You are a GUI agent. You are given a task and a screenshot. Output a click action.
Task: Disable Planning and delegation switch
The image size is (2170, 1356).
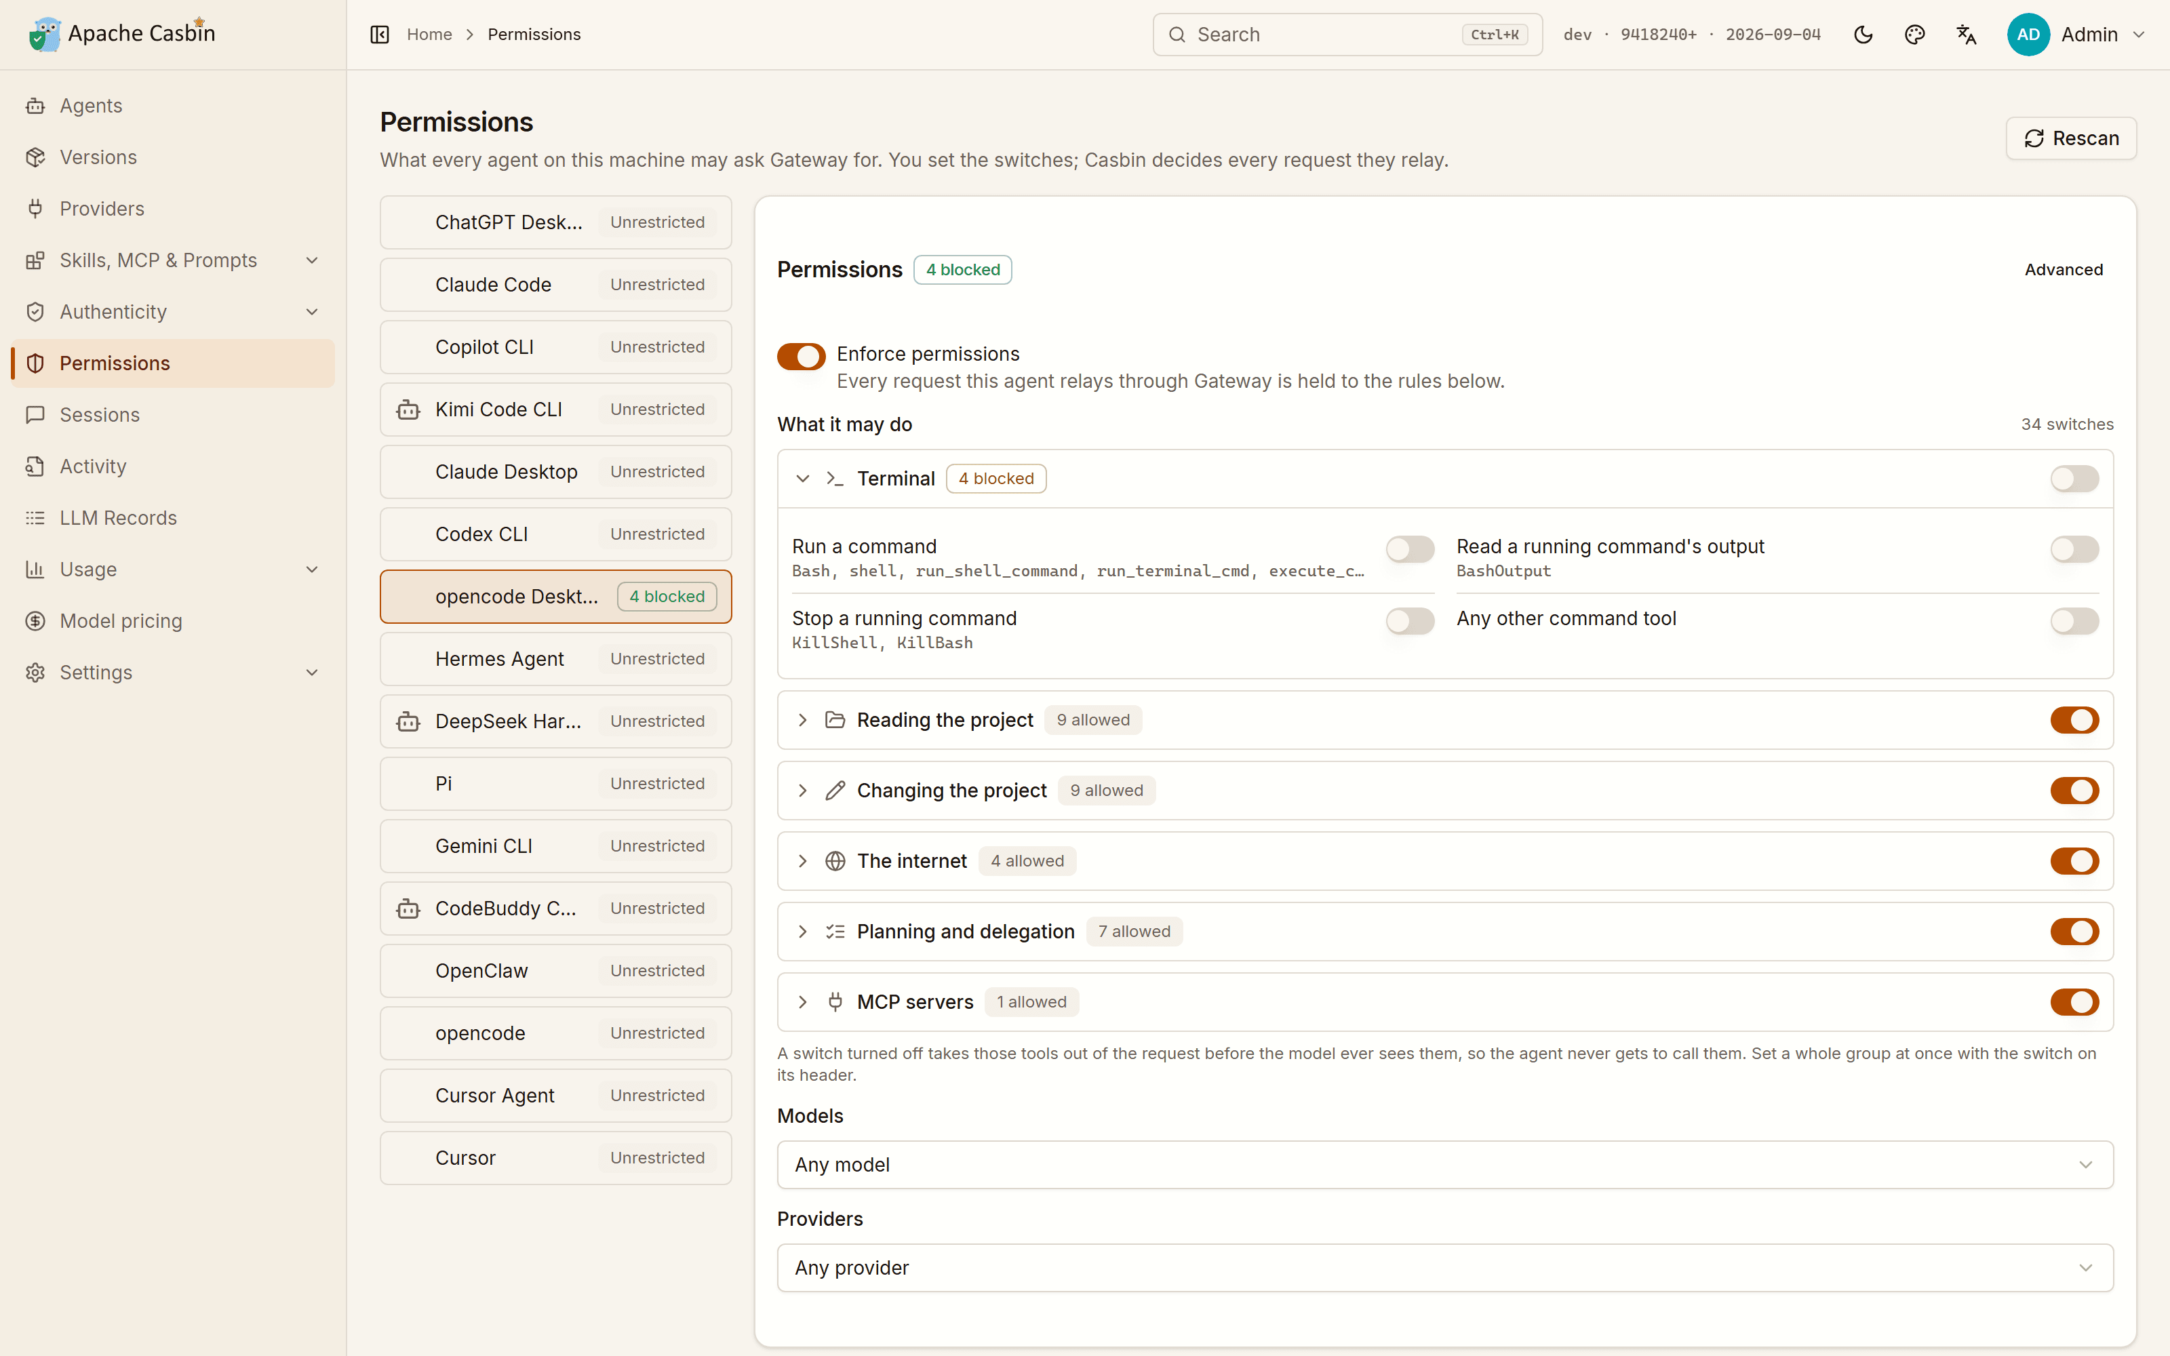[x=2074, y=932]
